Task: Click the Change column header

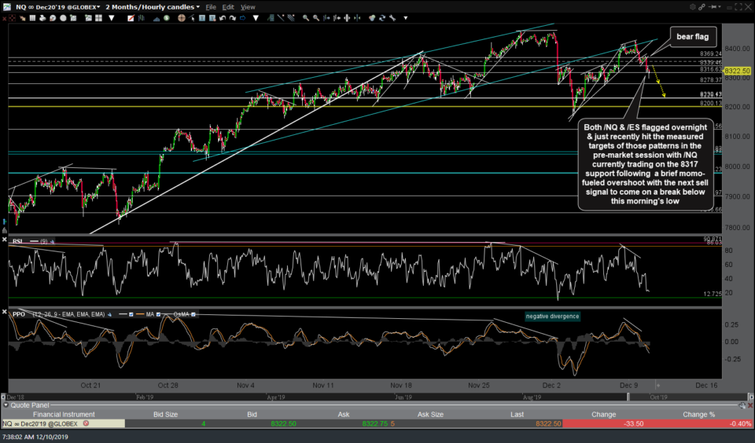Action: [603, 414]
